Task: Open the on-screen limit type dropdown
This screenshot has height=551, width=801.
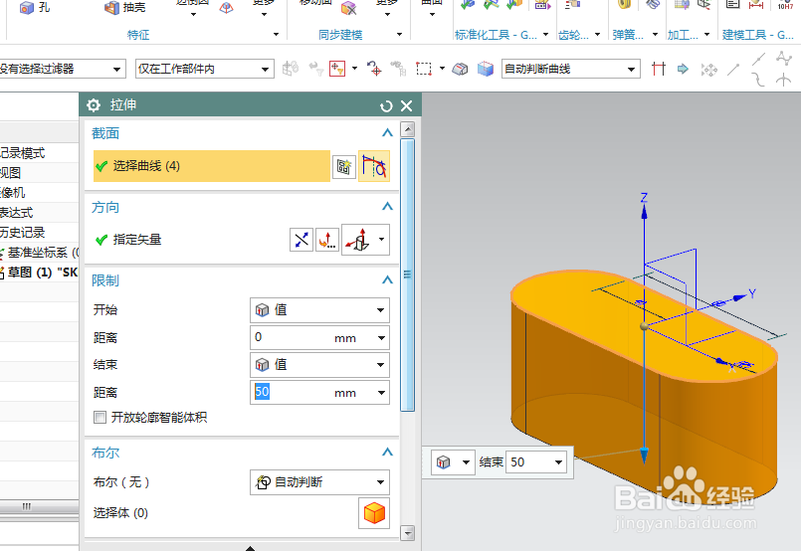Action: pos(466,462)
